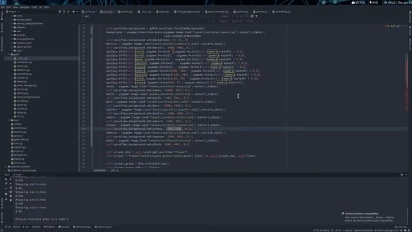
Task: Open Commit side tool window
Action: click(x=2, y=27)
